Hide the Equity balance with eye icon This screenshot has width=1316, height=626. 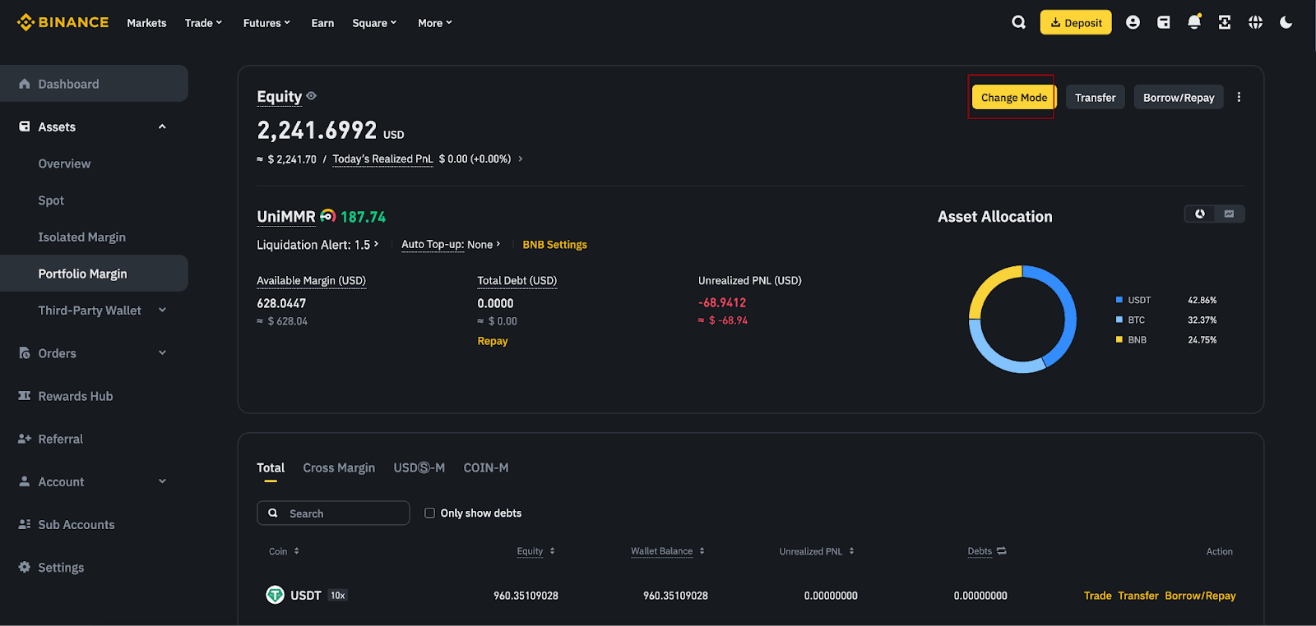point(311,96)
